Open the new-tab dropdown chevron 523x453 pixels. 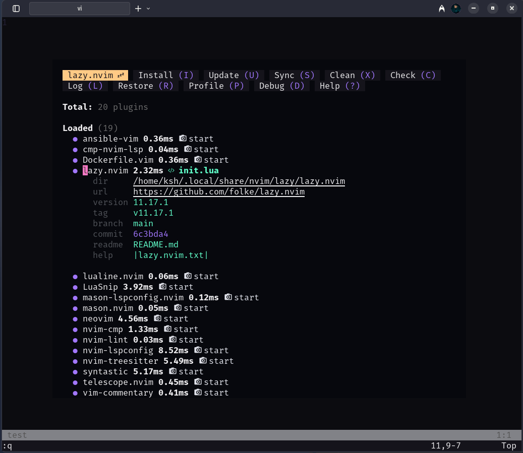coord(148,9)
